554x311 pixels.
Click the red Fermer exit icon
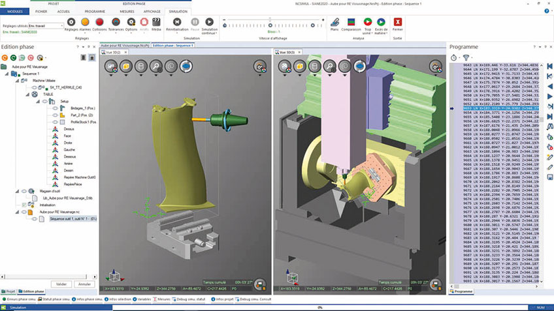(398, 23)
